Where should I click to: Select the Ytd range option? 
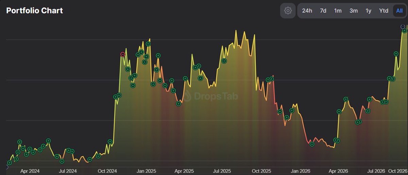coord(384,11)
